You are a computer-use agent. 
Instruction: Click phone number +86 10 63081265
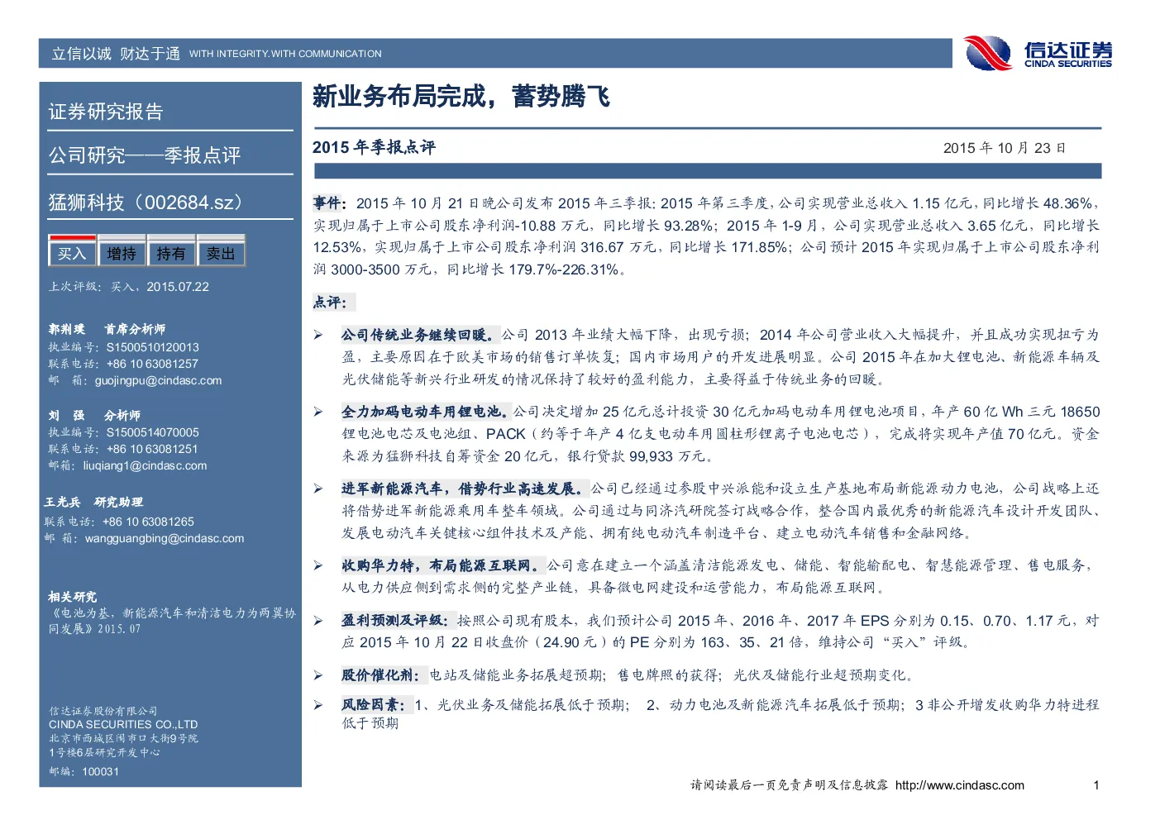coord(149,522)
